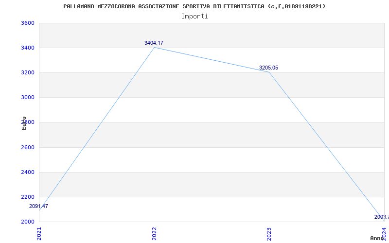
Task: Click the 3600 y-axis label
Action: tap(28, 23)
